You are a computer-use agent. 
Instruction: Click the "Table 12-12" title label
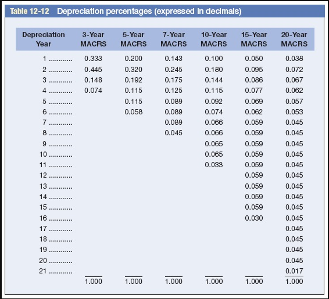pyautogui.click(x=30, y=11)
